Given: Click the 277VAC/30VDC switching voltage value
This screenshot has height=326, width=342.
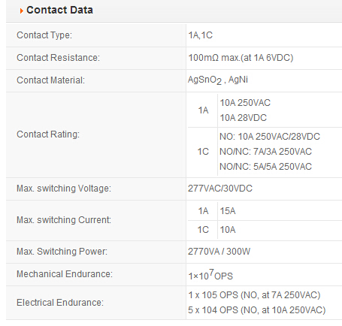Looking at the screenshot, I should pos(220,189).
